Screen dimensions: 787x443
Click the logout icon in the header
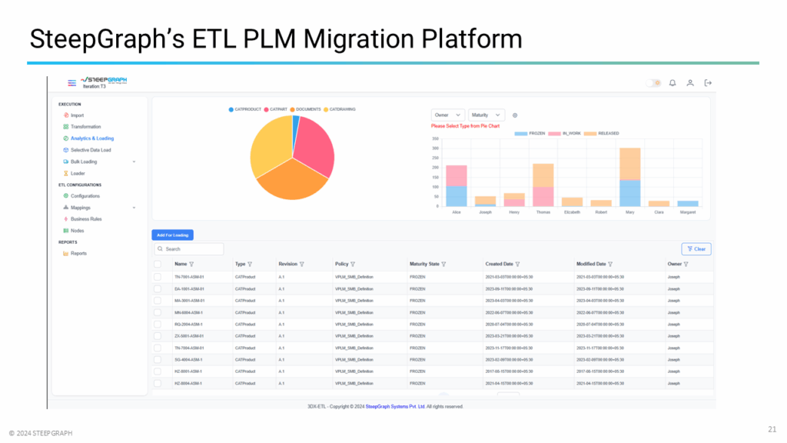click(708, 83)
